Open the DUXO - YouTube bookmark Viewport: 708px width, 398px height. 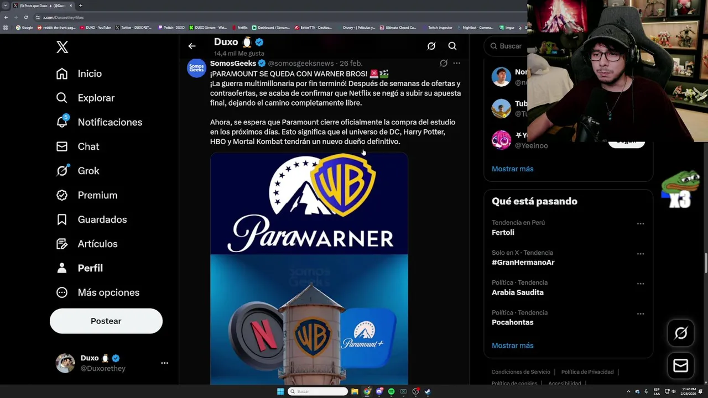(x=96, y=28)
